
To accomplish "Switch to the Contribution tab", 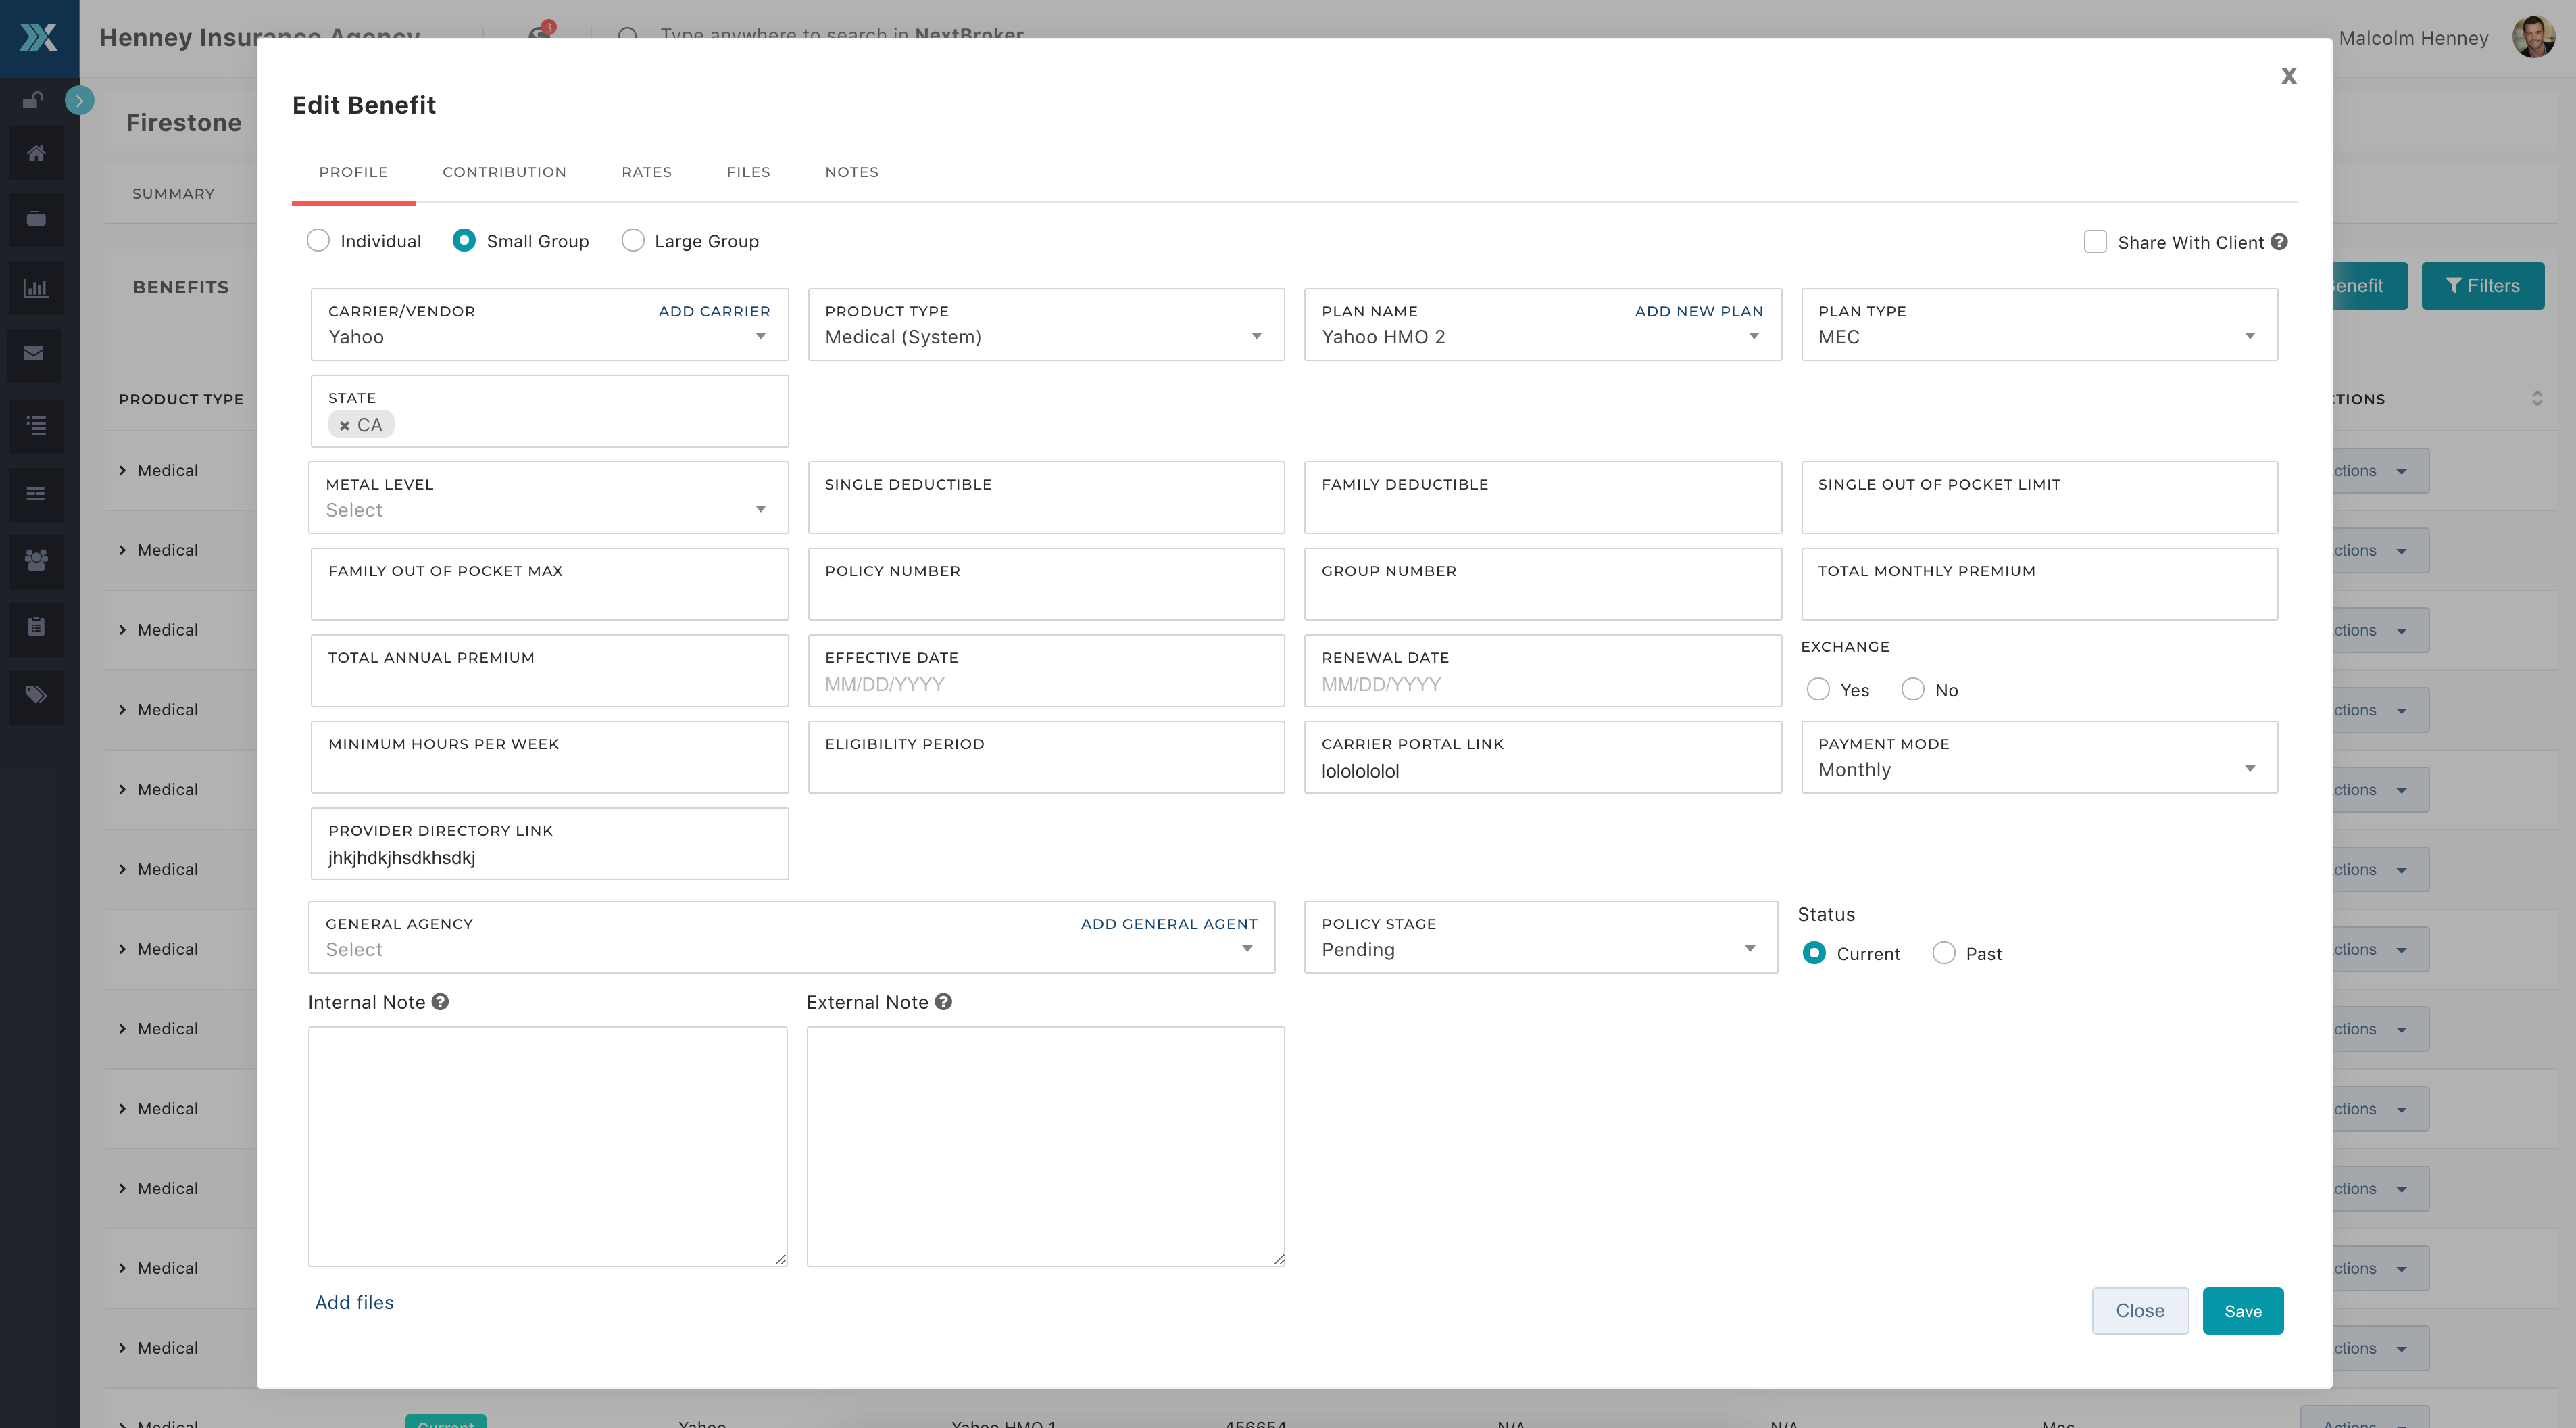I will tap(504, 172).
